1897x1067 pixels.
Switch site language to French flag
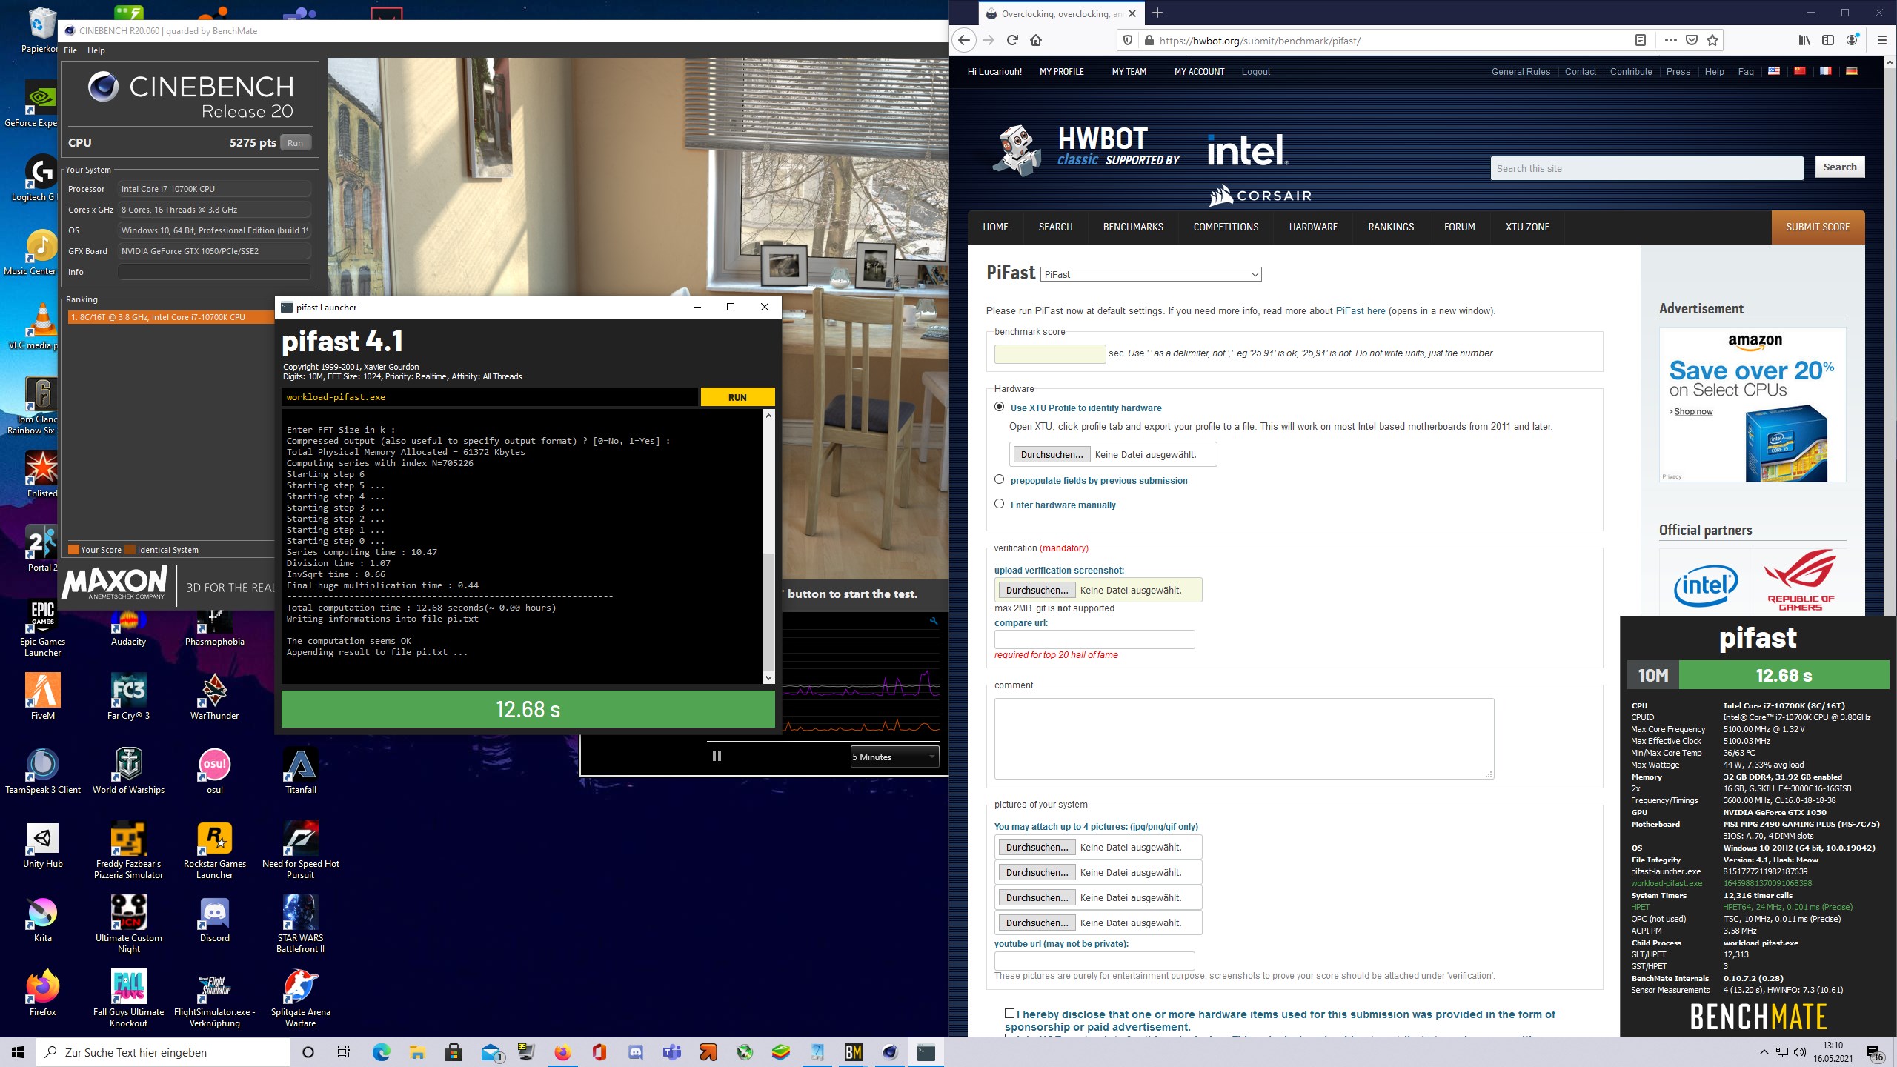pos(1825,71)
